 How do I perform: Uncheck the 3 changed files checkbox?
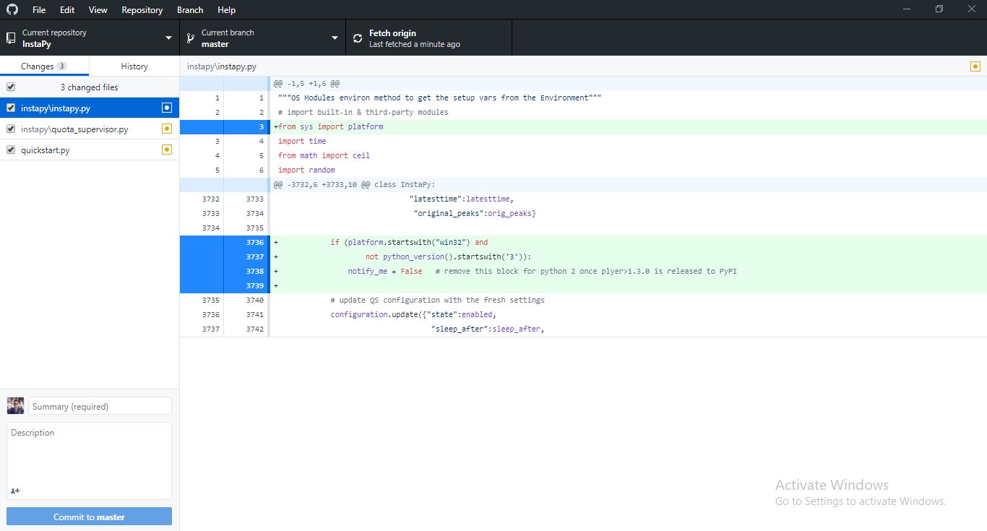tap(10, 87)
